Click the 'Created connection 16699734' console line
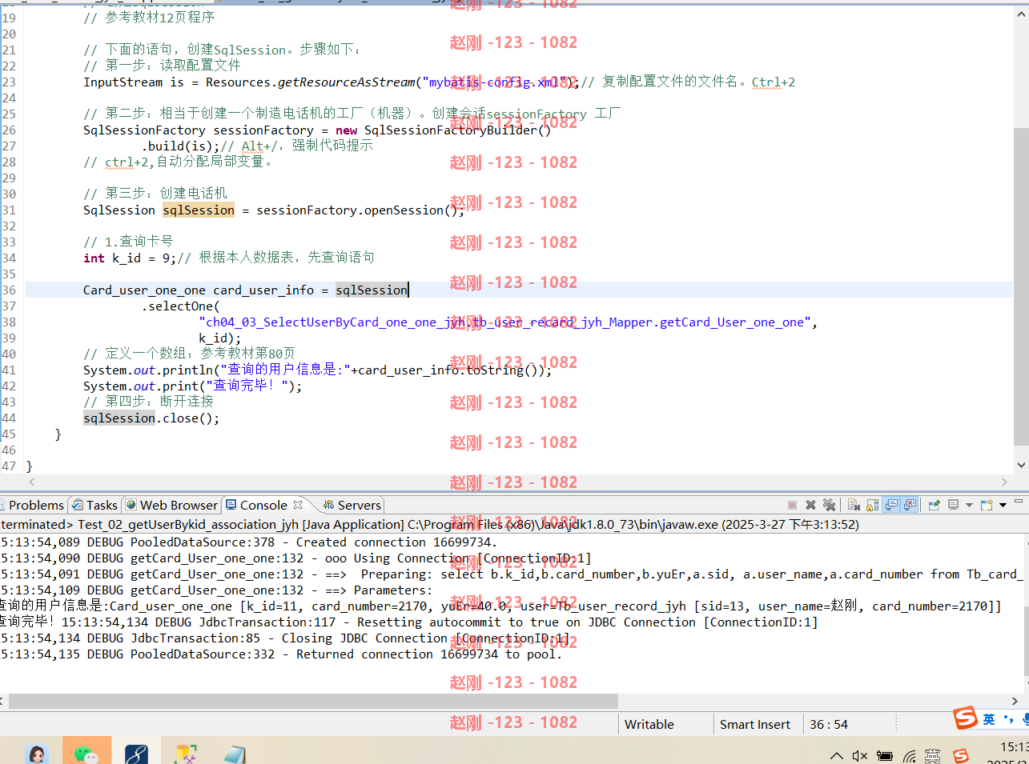 tap(249, 542)
